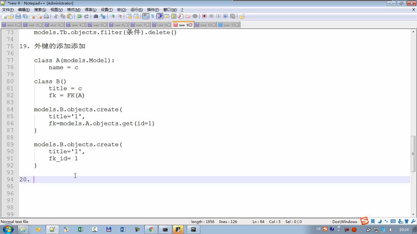Save the current file using toolbar
Viewport: 417px width, 234px height.
[x=18, y=16]
